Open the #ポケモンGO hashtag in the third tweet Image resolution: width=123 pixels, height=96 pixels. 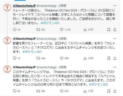pyautogui.click(x=98, y=84)
